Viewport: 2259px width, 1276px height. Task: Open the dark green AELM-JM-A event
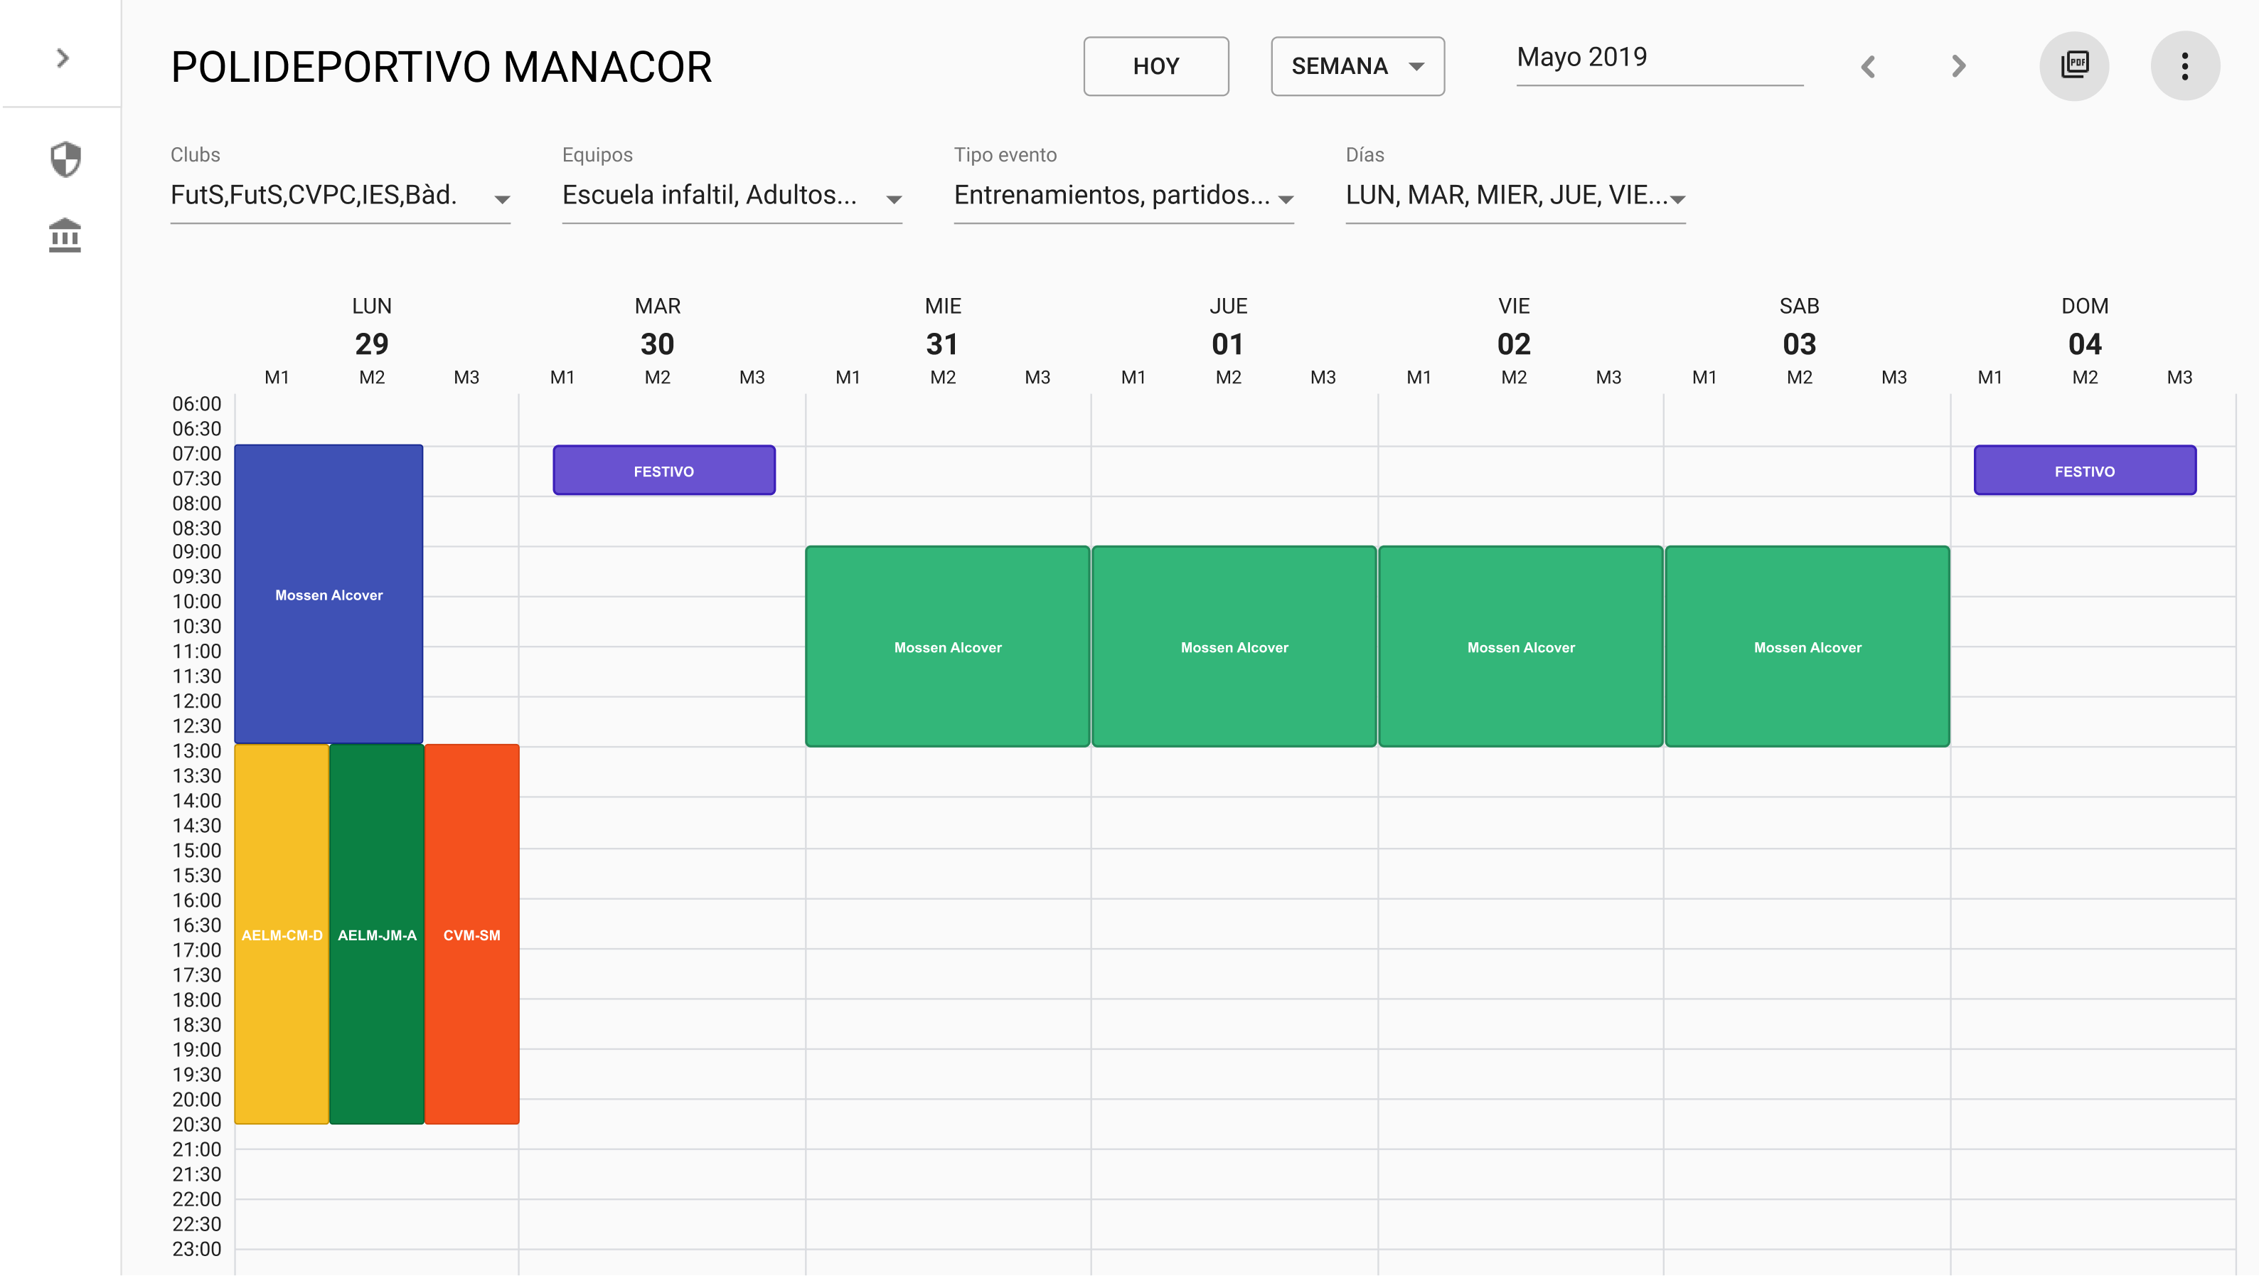point(377,934)
